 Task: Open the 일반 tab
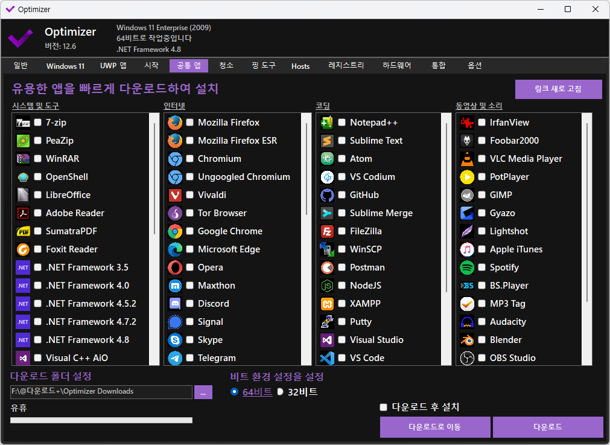[x=21, y=65]
